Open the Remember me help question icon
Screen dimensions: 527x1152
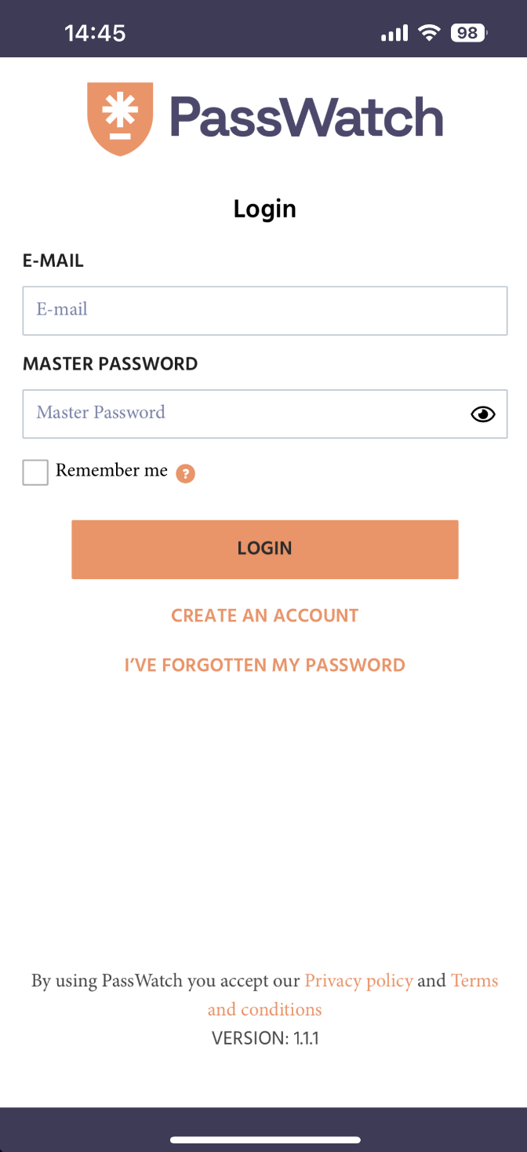(x=185, y=473)
